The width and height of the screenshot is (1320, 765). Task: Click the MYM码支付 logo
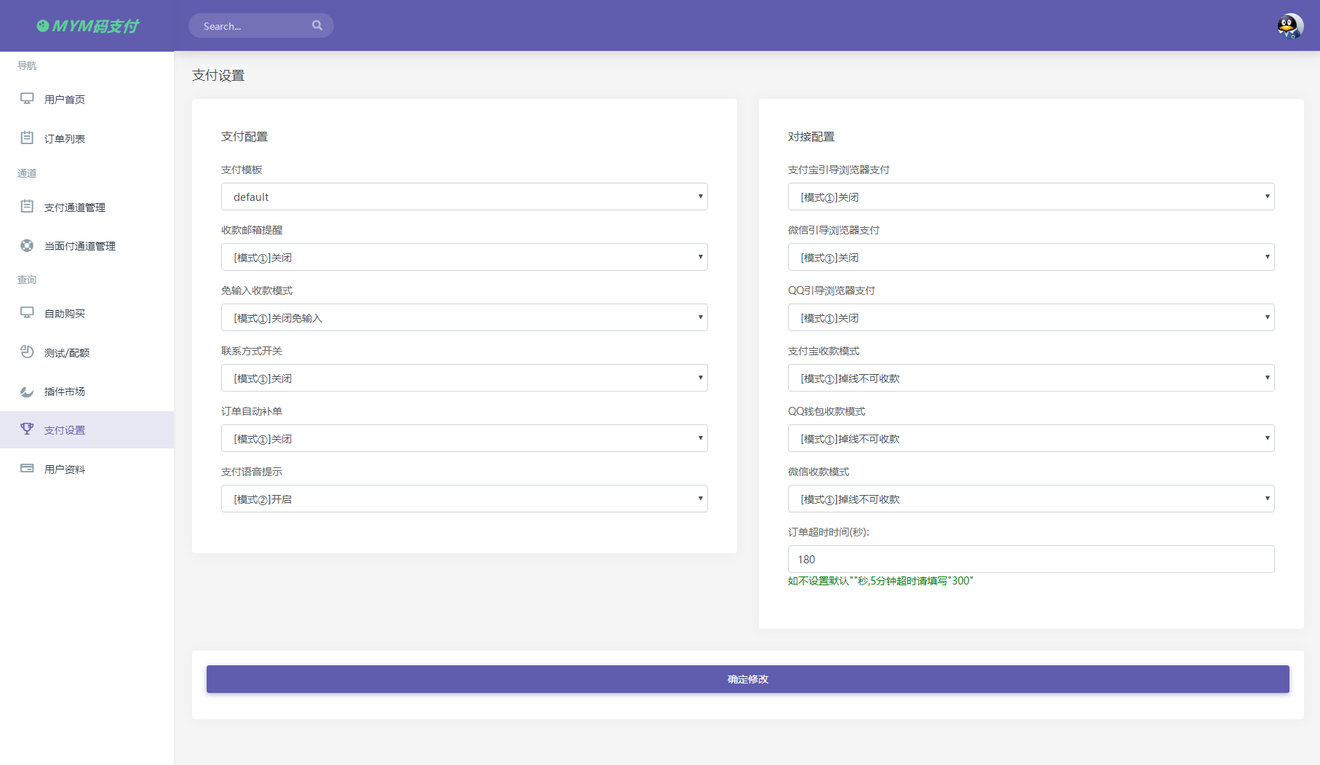[87, 25]
